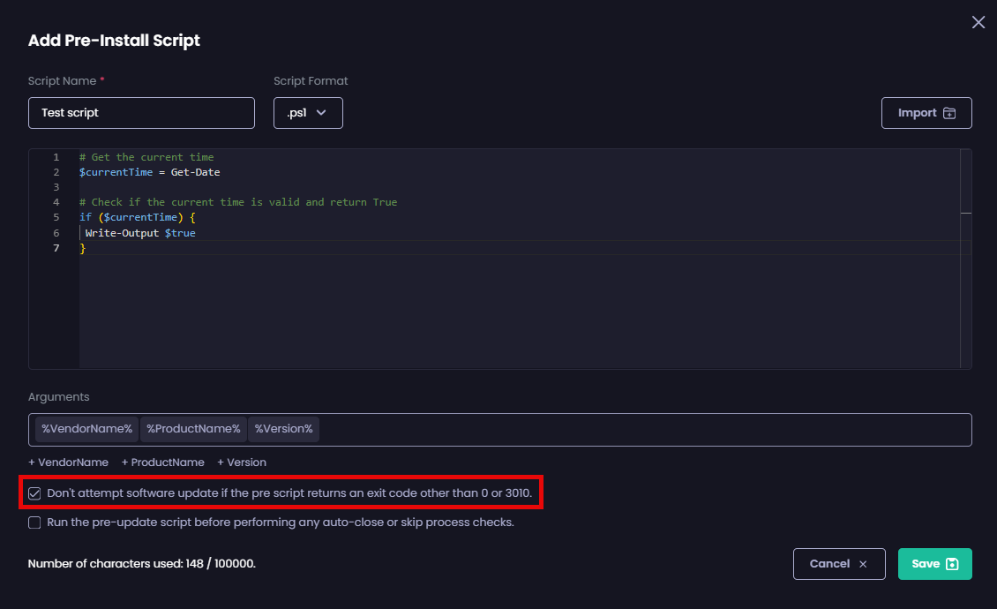Open the Script Format dropdown
The image size is (997, 609).
click(x=308, y=113)
